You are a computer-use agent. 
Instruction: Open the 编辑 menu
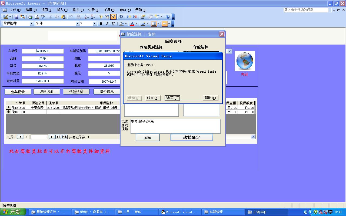pos(31,10)
